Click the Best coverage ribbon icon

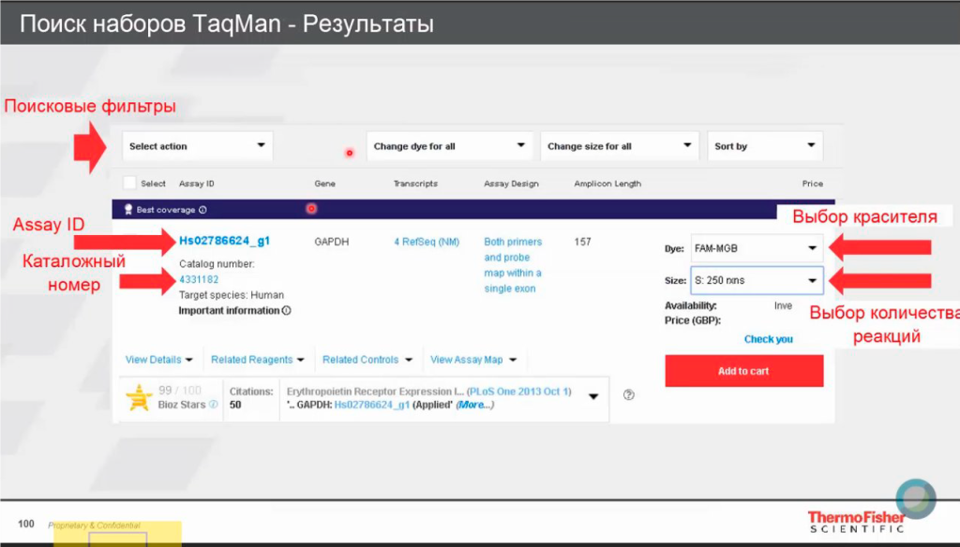[127, 209]
